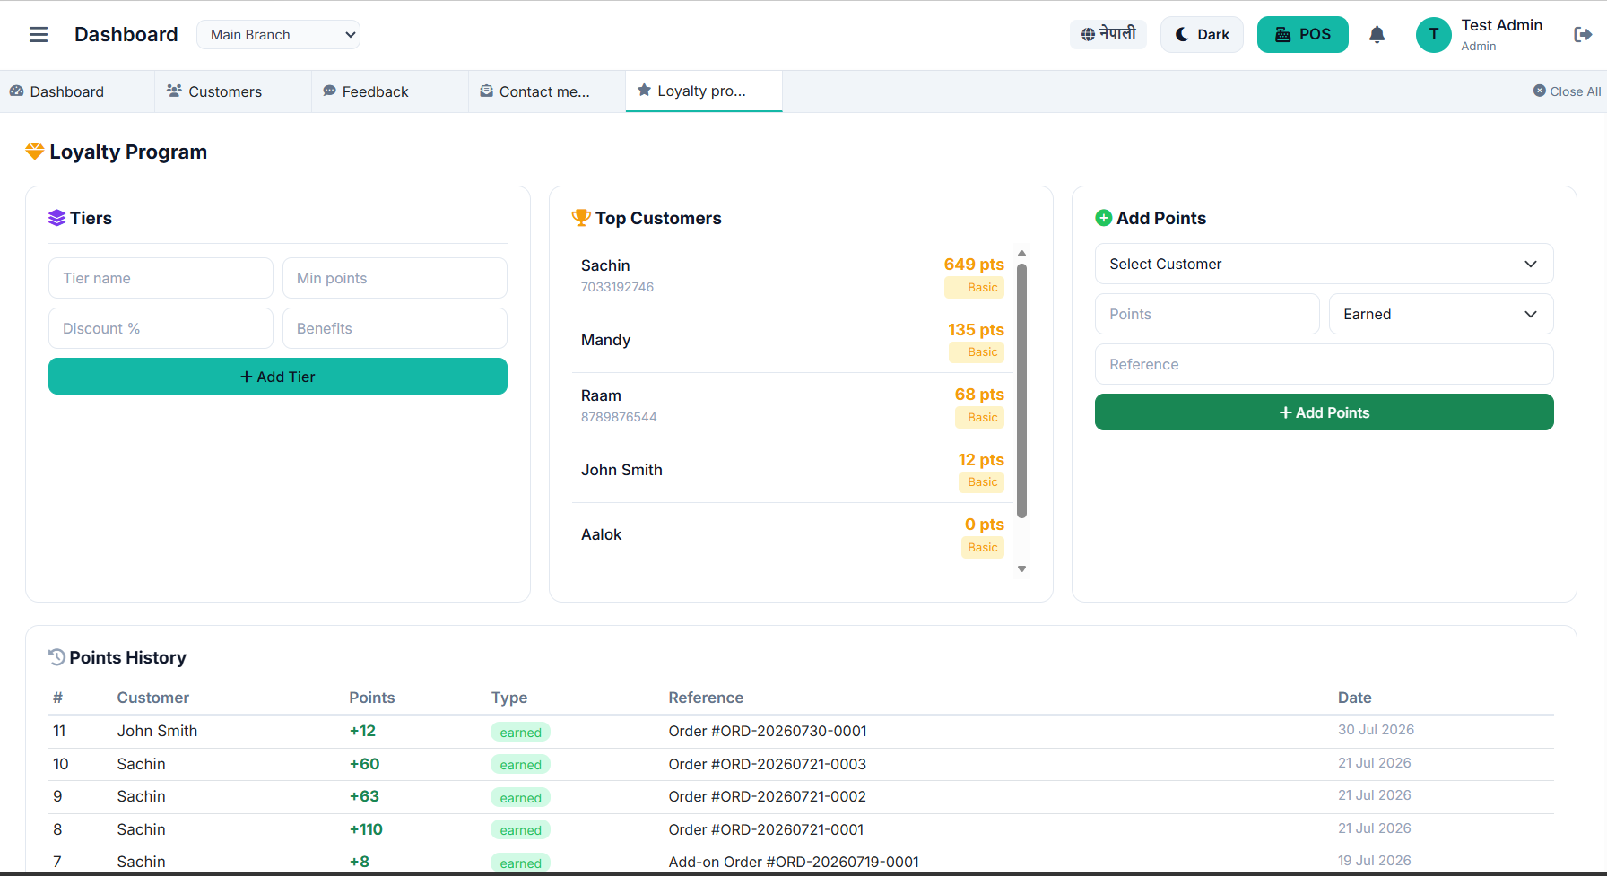Viewport: 1607px width, 876px height.
Task: Click John Smith in Top Customers
Action: 793,471
